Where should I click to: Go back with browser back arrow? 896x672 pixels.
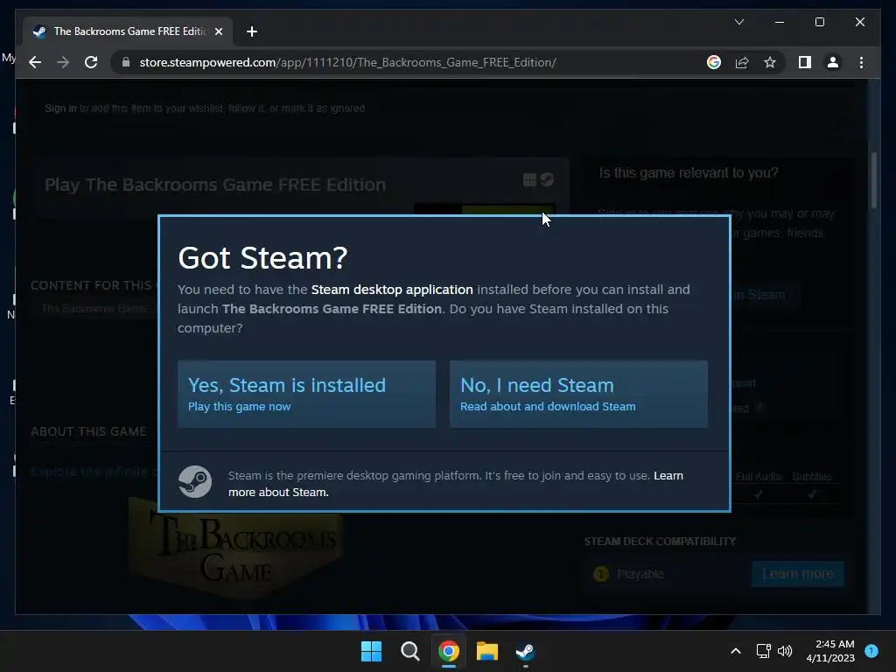pyautogui.click(x=35, y=62)
